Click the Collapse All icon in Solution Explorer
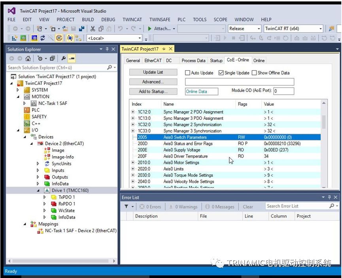The height and width of the screenshot is (278, 342). tap(53, 59)
